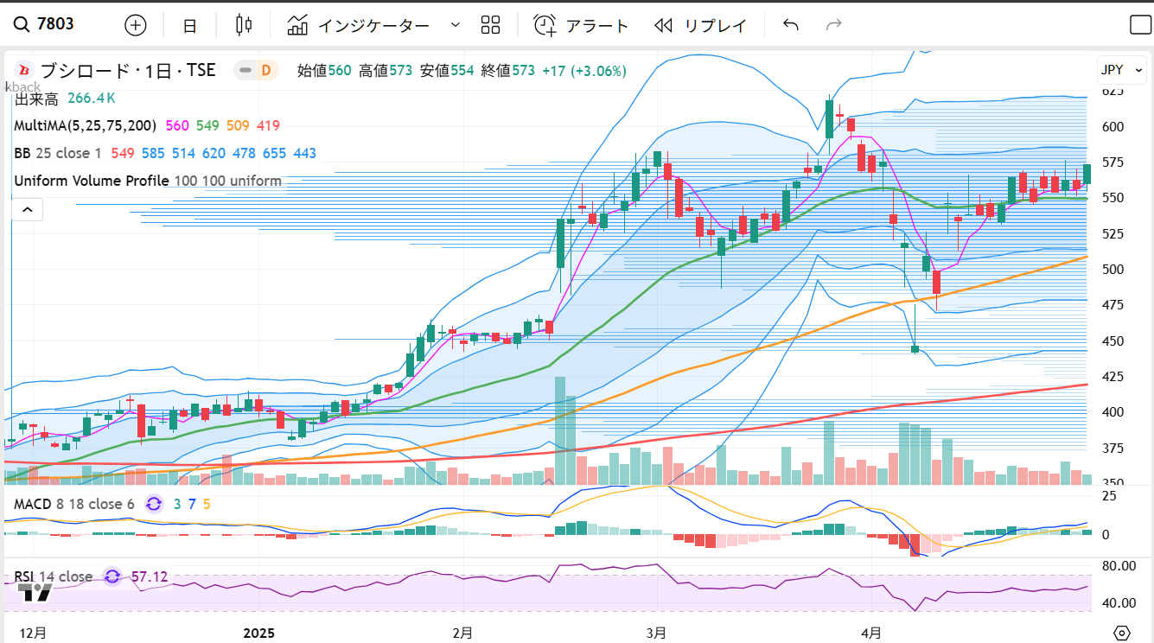Click the 2025 label on time axis
1154x643 pixels.
coord(258,633)
